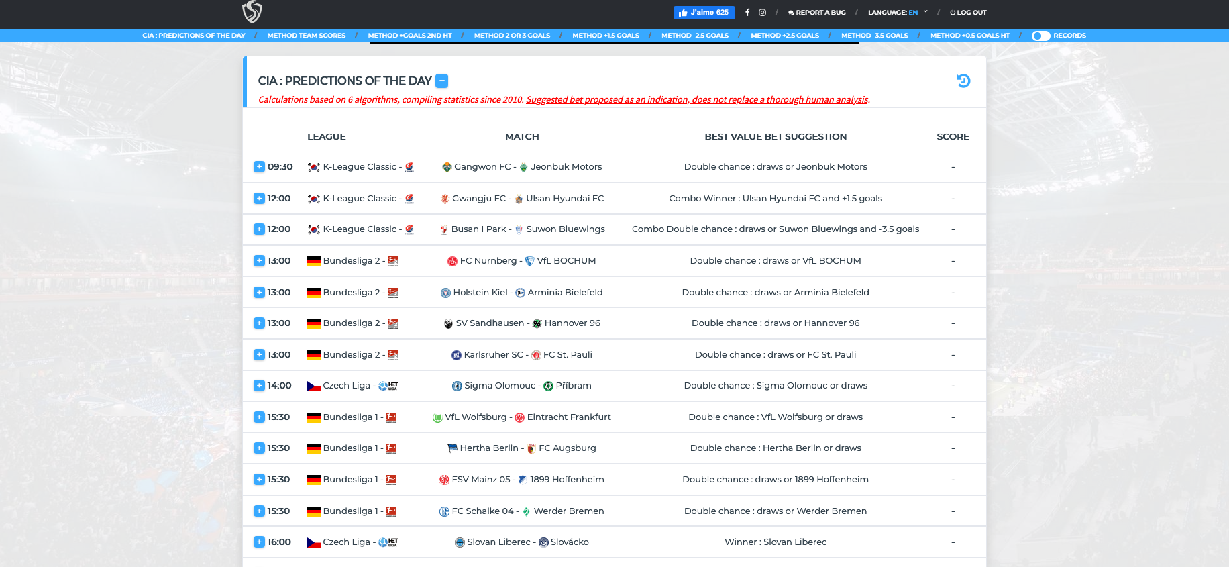
Task: Click the LEAGUE column header
Action: [x=327, y=136]
